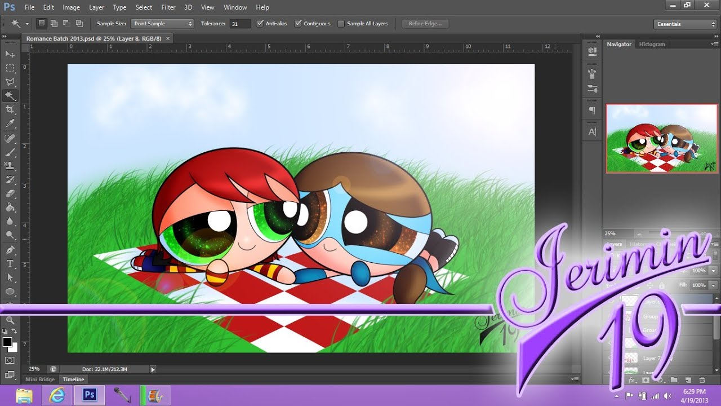Open the Opacity percentage dropdown
This screenshot has width=721, height=406.
[713, 271]
